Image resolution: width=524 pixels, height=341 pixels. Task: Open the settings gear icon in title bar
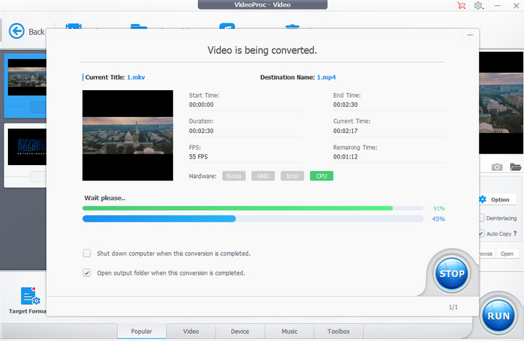click(x=479, y=5)
